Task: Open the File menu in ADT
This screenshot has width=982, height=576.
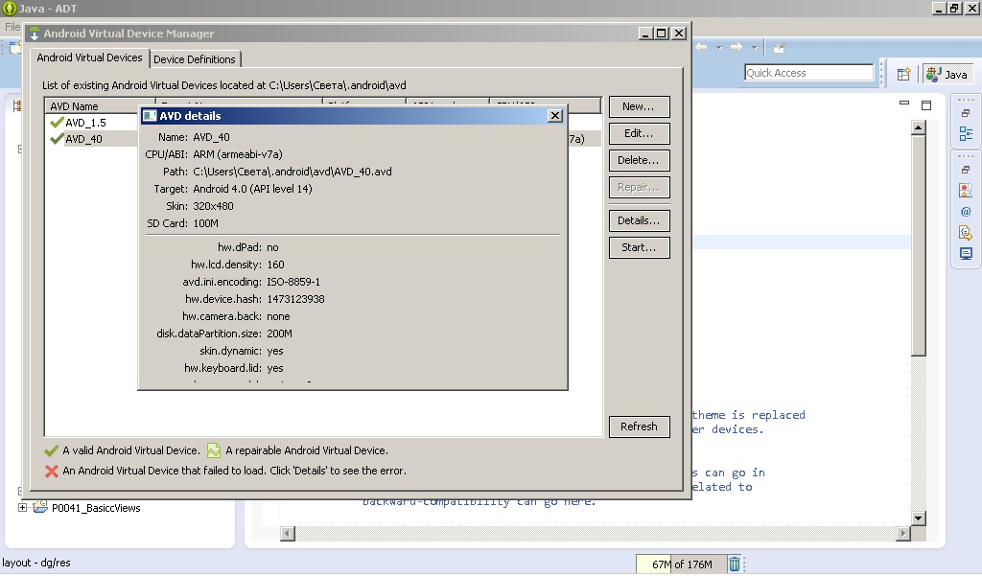Action: click(12, 27)
